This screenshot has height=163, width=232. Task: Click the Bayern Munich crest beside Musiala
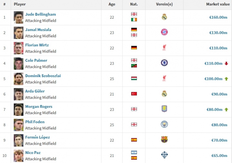pyautogui.click(x=164, y=32)
